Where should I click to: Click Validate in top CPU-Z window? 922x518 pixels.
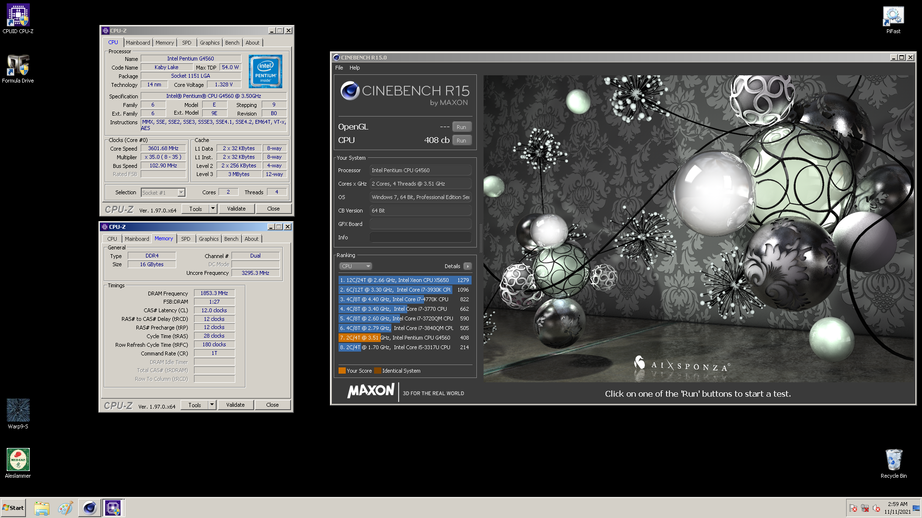click(x=236, y=209)
